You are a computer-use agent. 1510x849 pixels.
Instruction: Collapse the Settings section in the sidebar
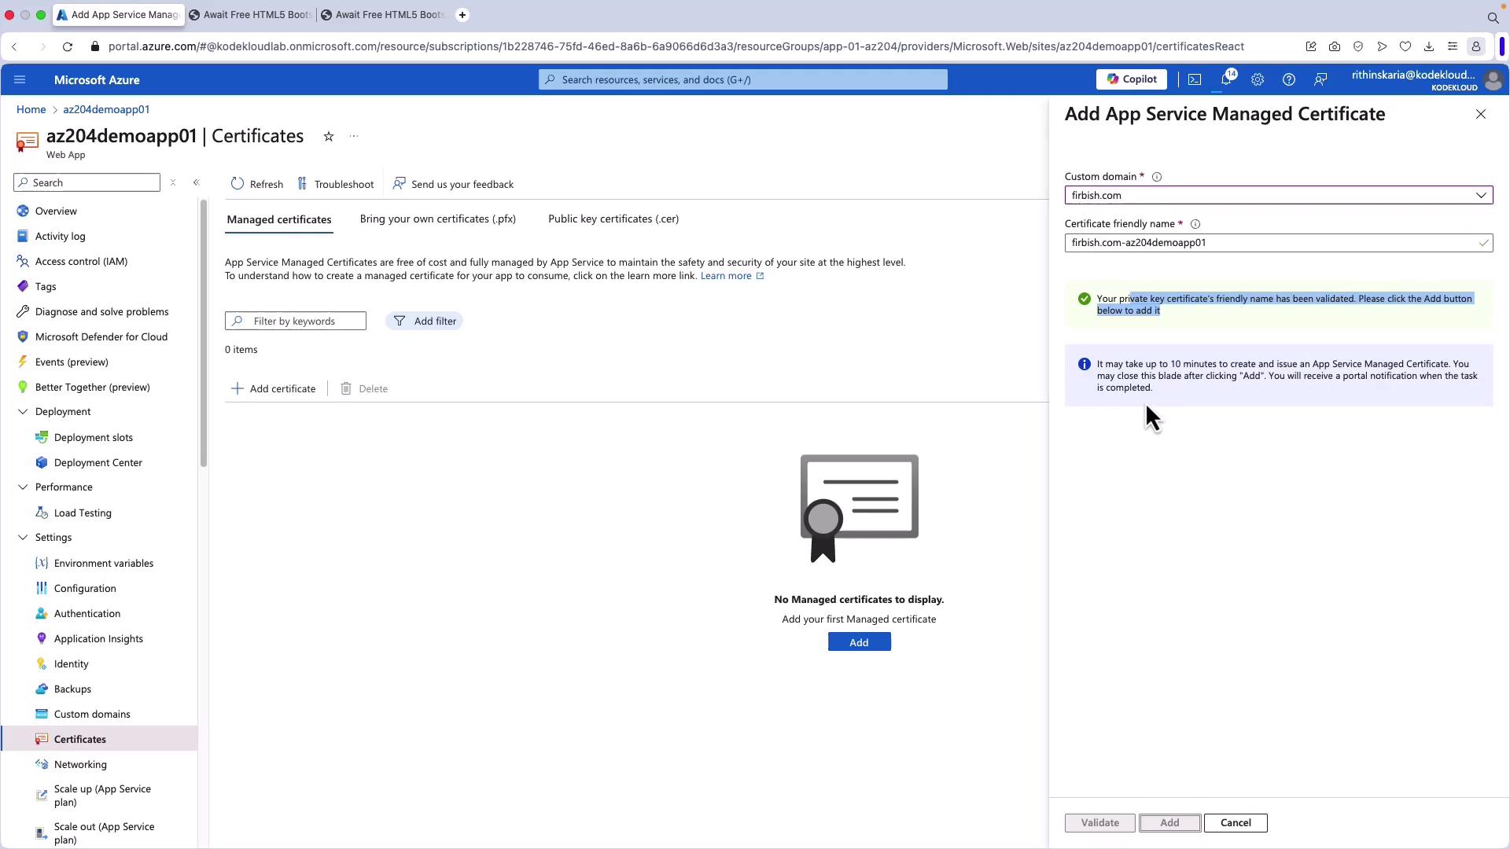tap(23, 538)
